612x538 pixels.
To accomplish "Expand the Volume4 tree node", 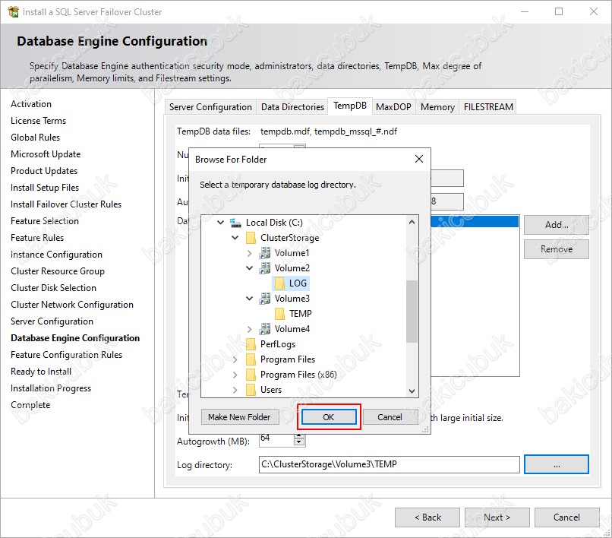I will [x=249, y=329].
